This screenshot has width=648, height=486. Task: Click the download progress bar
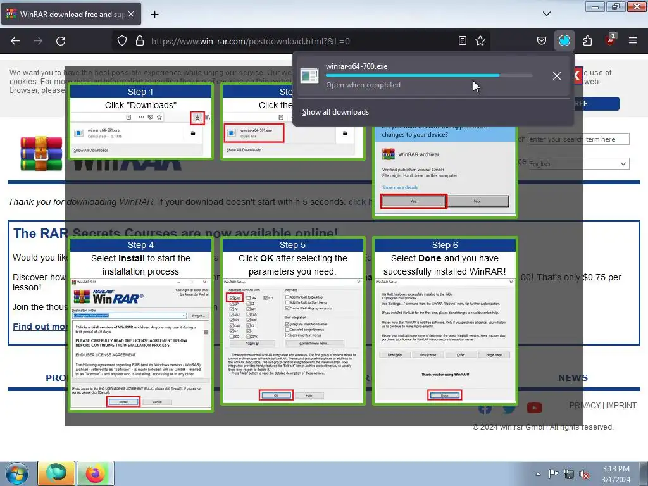click(x=429, y=75)
